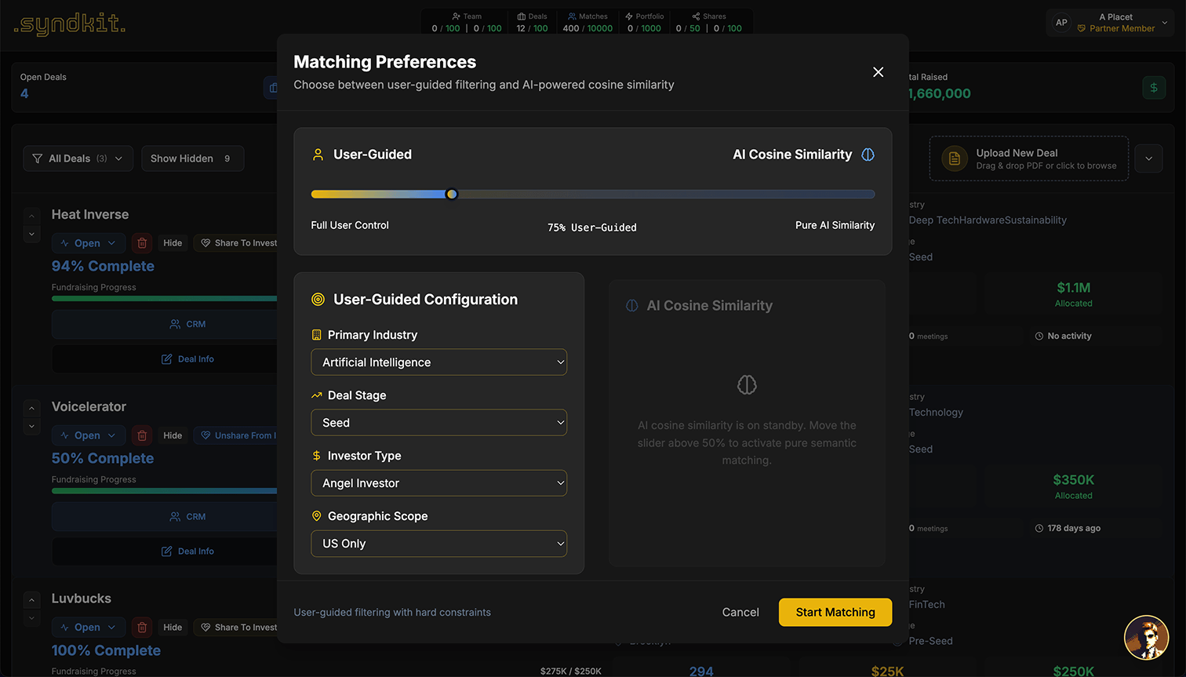
Task: Delete the Voicelerator deal via trash icon
Action: pos(142,435)
